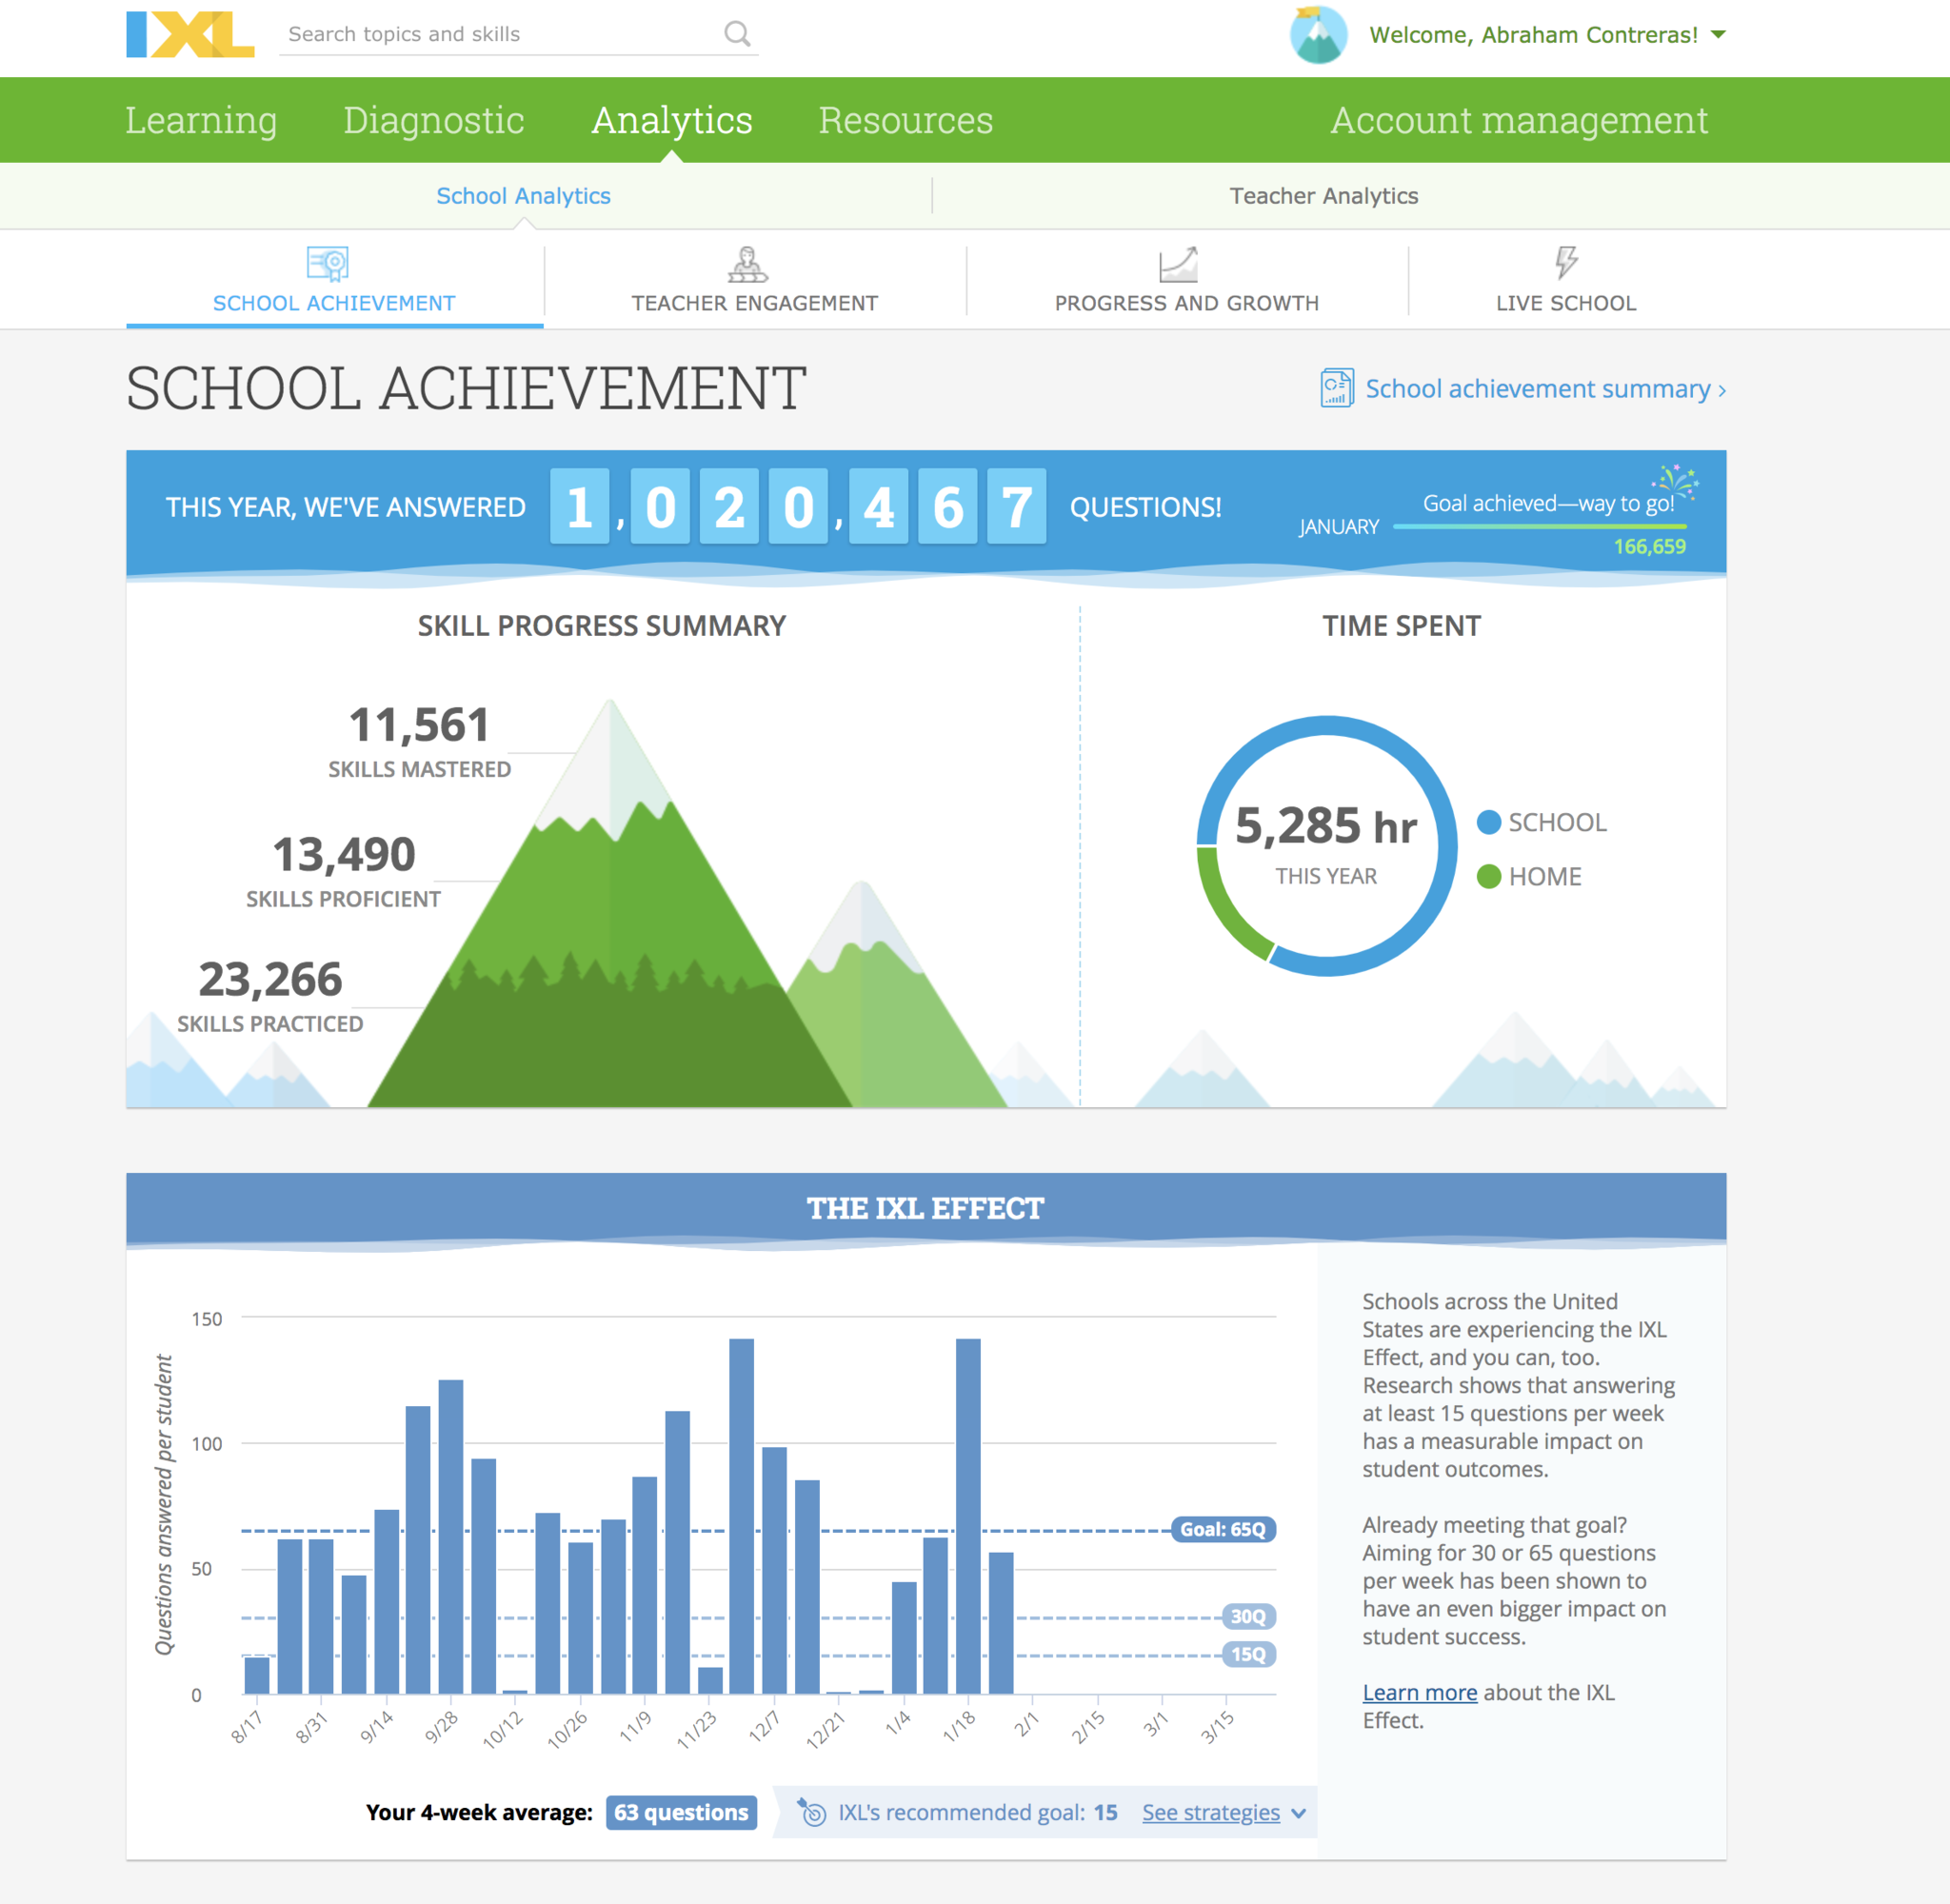Click the recommended goal target icon
Screen dimensions: 1950x1904
tap(812, 1812)
